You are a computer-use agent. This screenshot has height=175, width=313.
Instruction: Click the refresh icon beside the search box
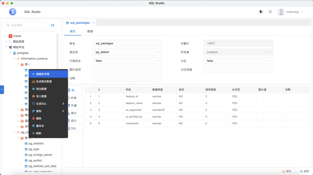click(52, 25)
